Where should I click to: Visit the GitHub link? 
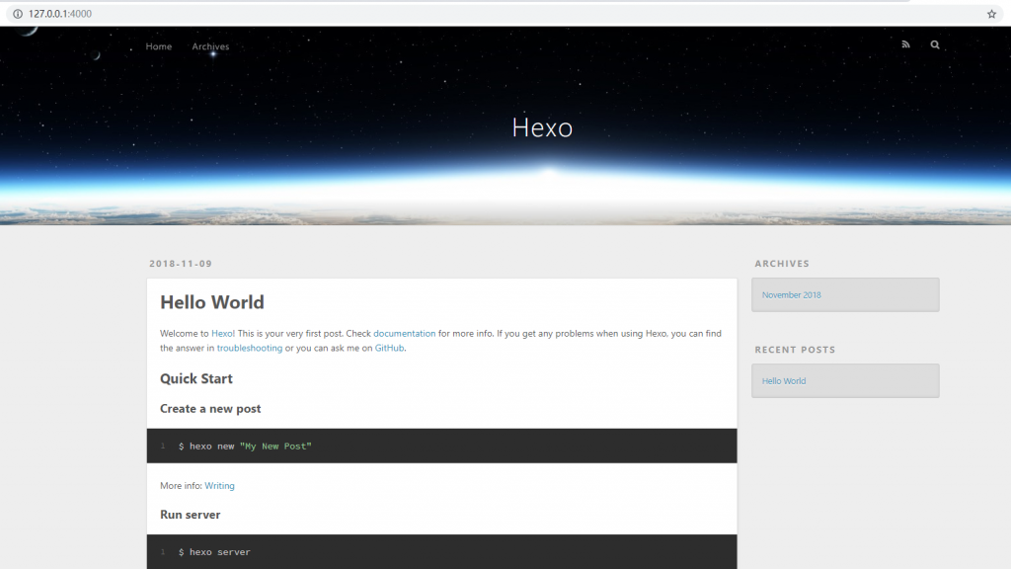(389, 348)
